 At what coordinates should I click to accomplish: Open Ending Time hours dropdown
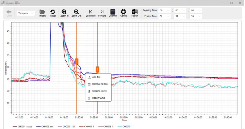pyautogui.click(x=165, y=16)
